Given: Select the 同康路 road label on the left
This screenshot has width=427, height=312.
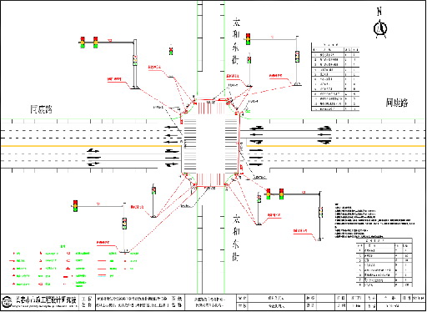Looking at the screenshot, I should point(41,109).
